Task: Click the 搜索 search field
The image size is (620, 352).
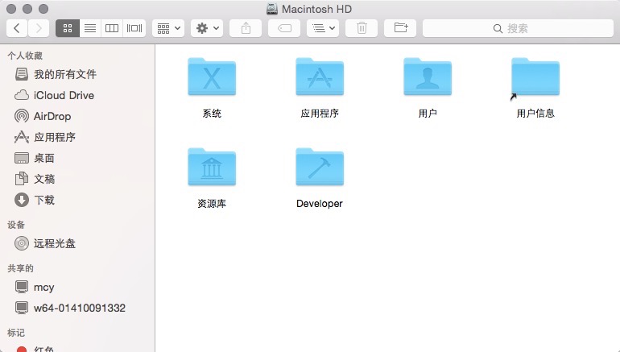Action: [x=518, y=28]
